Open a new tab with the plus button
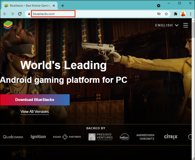The image size is (195, 160). pos(63,6)
